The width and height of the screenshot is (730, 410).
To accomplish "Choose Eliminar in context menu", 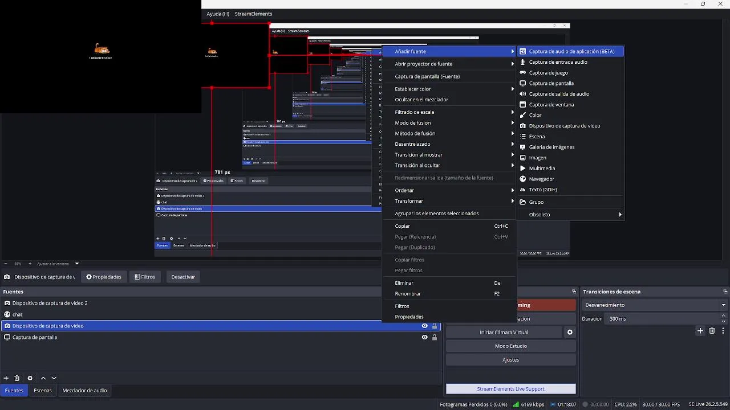I will coord(449,283).
